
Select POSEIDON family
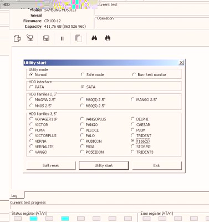(82, 152)
